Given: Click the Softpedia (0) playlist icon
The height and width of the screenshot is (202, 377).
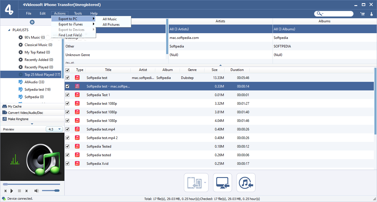Looking at the screenshot, I should (21, 97).
